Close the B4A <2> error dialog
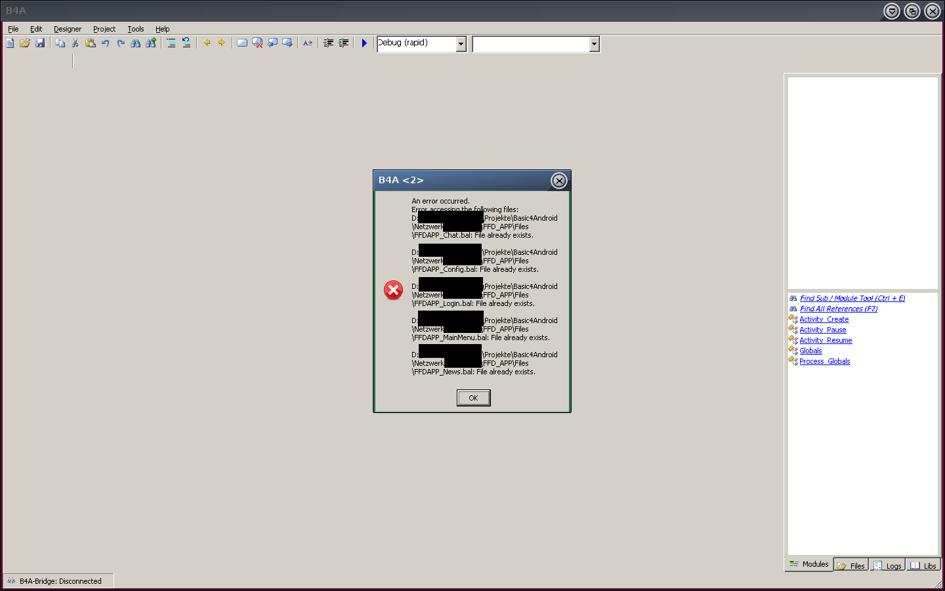Screen dimensions: 945x591 coord(558,181)
